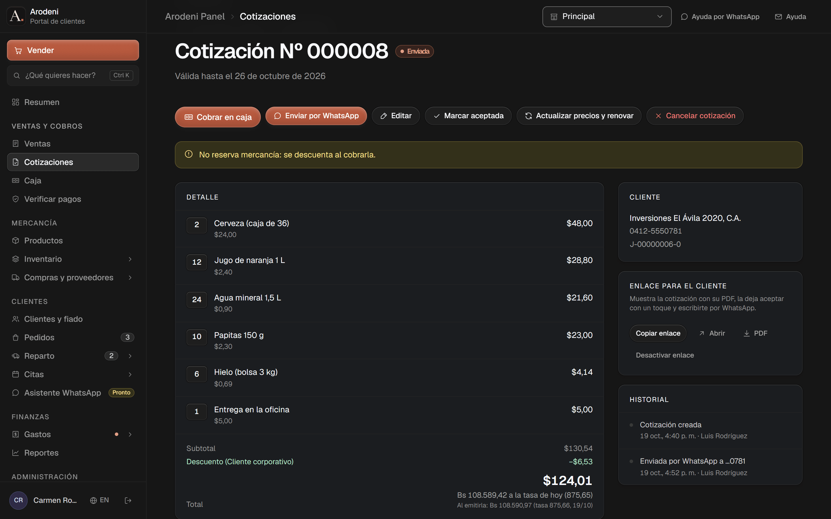Click the Vender button
The width and height of the screenshot is (831, 519).
73,50
